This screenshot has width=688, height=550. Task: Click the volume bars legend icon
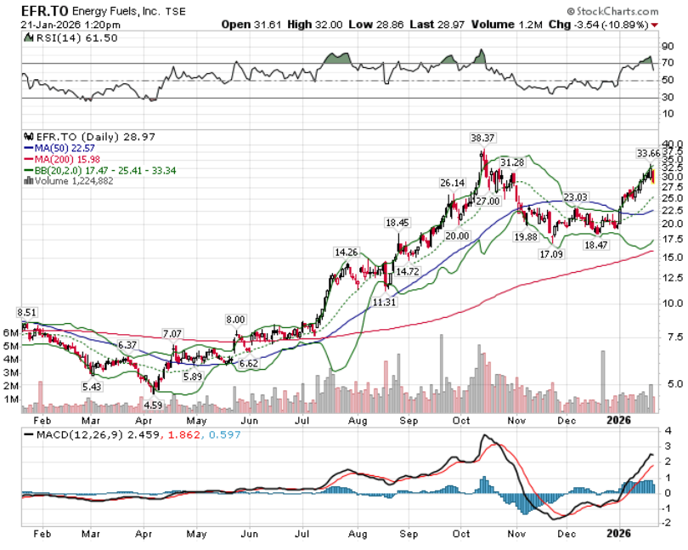tap(29, 181)
